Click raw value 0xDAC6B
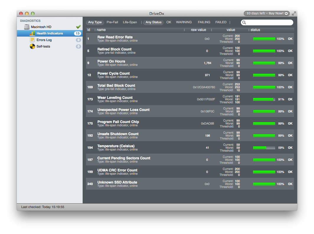This screenshot has width=314, height=234. pos(207,124)
